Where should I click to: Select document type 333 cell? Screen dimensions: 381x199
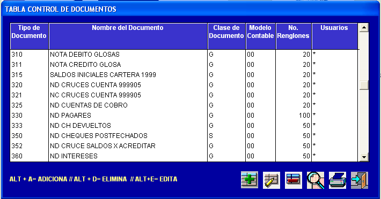point(29,126)
